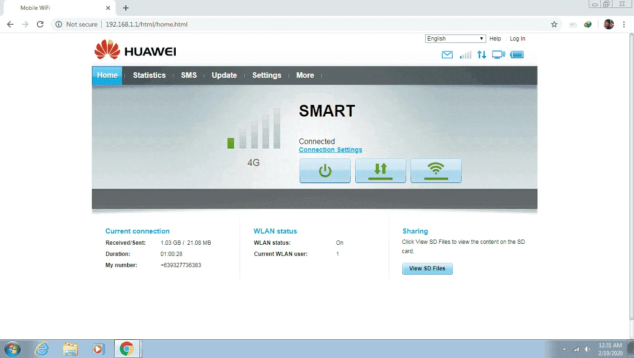634x358 pixels.
Task: Bookmark this page with the star
Action: pyautogui.click(x=554, y=24)
